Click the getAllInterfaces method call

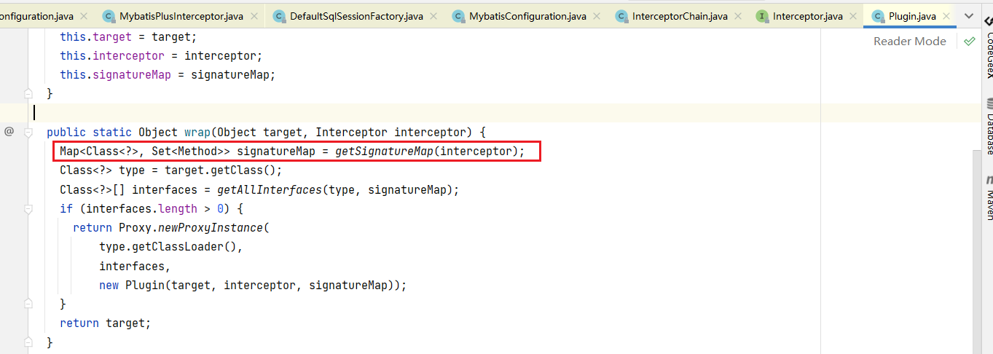270,189
